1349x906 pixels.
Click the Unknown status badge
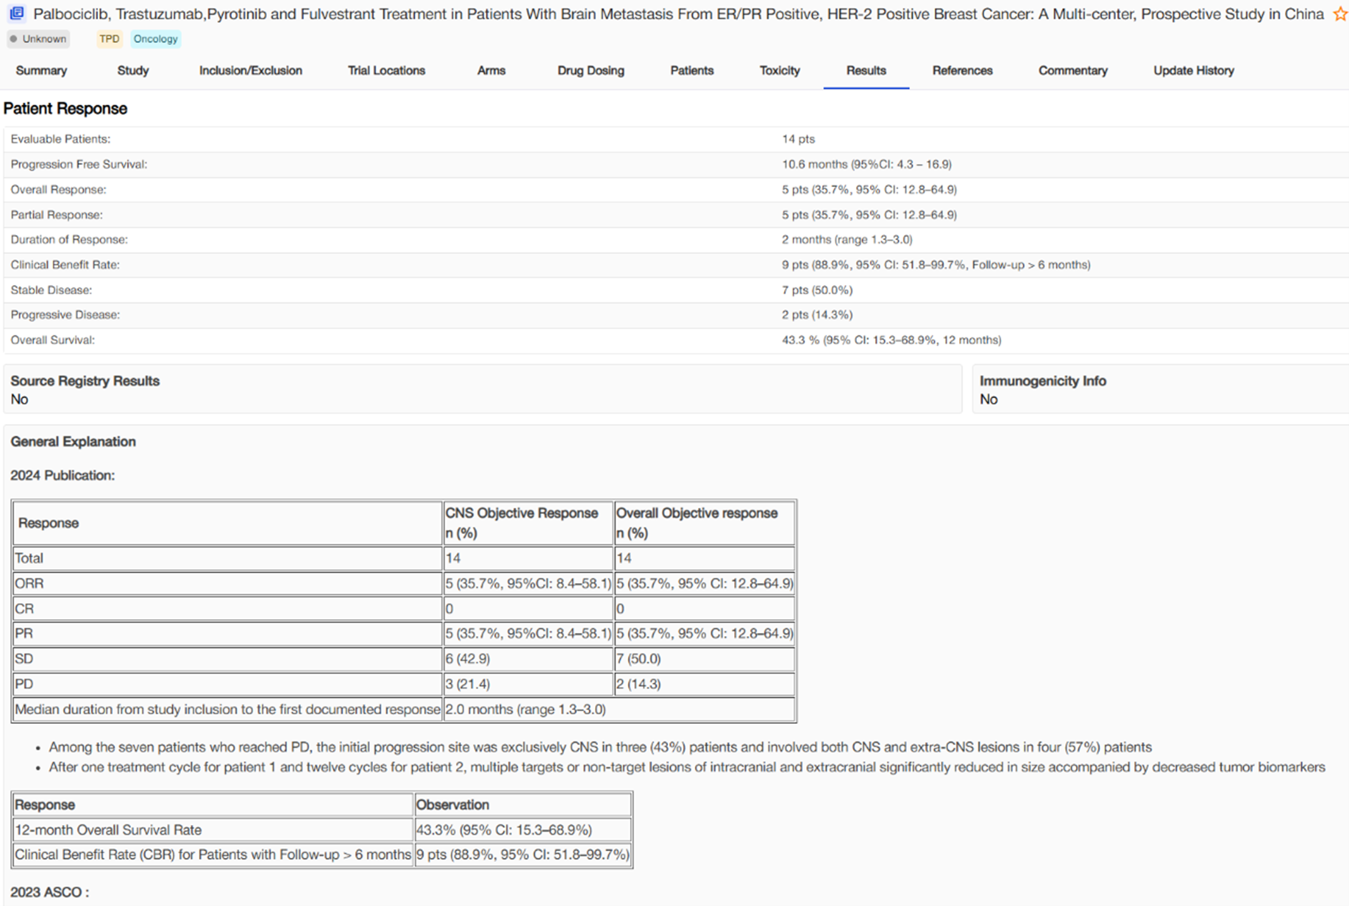coord(39,39)
